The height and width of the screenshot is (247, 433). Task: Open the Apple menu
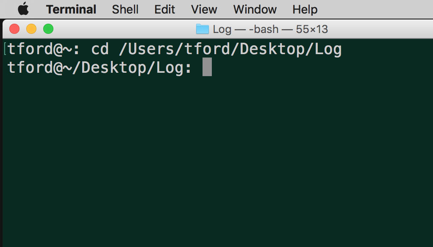[23, 9]
